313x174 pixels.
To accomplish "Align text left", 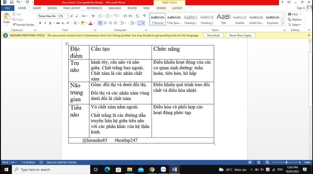I will coord(100,23).
